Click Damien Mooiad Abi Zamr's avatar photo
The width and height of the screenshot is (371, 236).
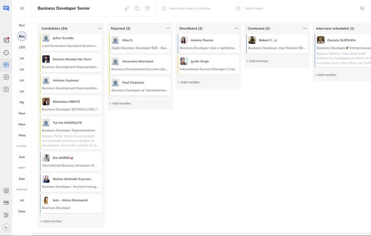(x=46, y=59)
